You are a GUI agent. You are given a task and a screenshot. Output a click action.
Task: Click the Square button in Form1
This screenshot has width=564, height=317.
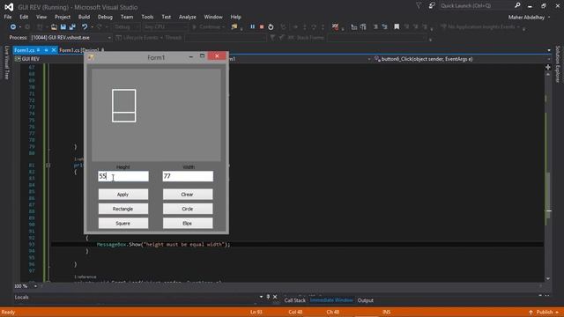point(123,223)
